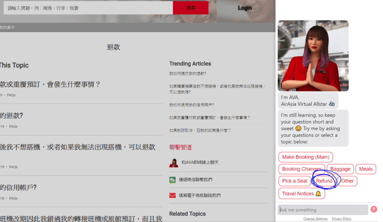383x222 pixels.
Task: Click the red send arrow icon in chat
Action: tap(374, 209)
